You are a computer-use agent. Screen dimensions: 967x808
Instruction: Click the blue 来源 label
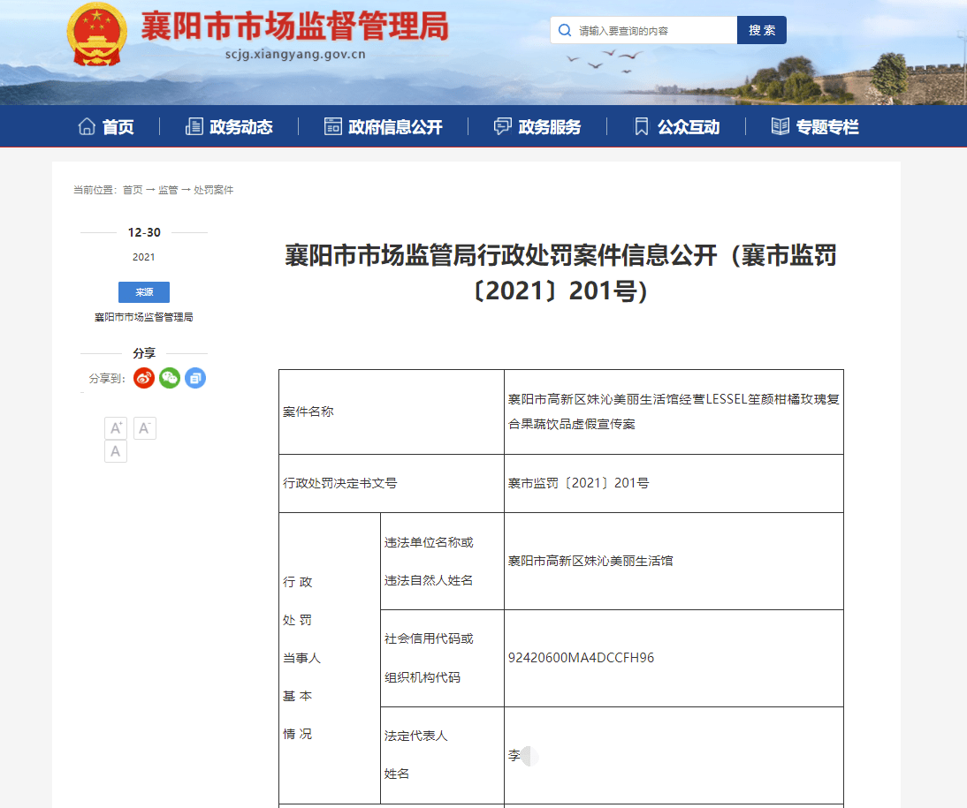click(x=144, y=292)
